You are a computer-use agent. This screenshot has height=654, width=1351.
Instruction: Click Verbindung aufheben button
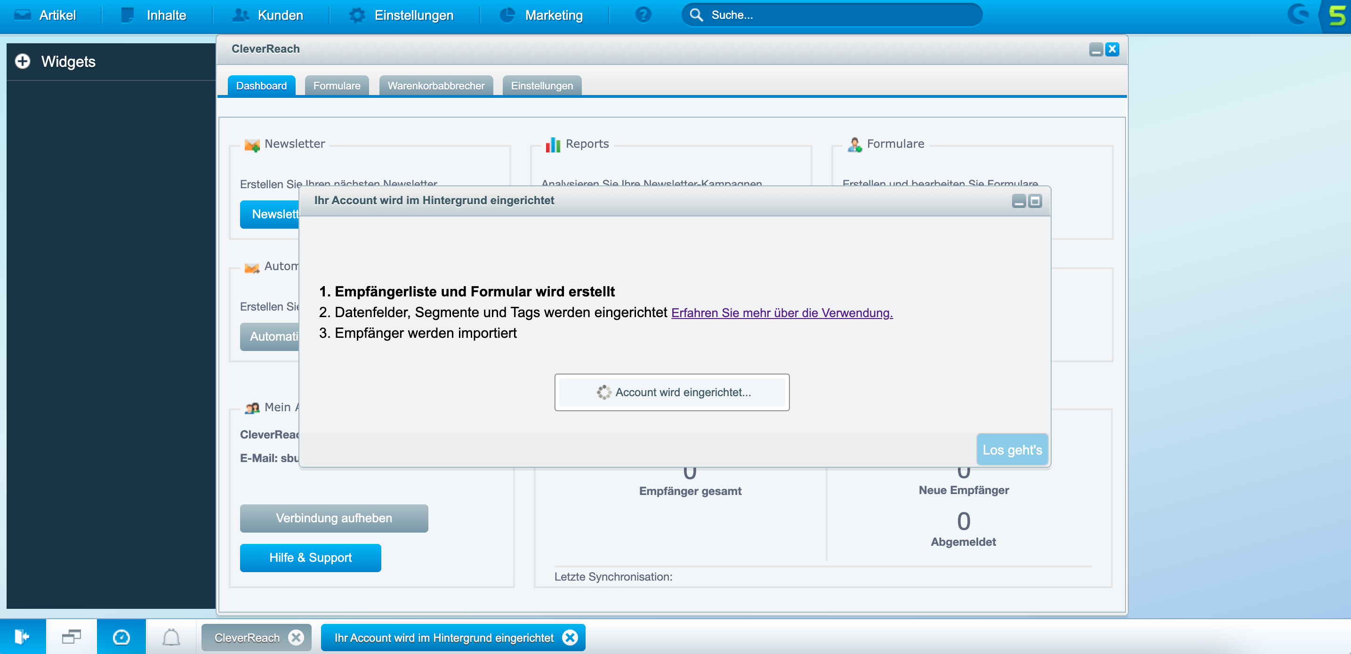click(334, 518)
